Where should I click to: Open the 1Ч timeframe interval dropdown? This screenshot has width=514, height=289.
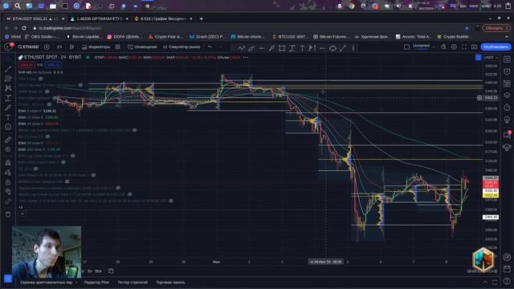click(59, 47)
